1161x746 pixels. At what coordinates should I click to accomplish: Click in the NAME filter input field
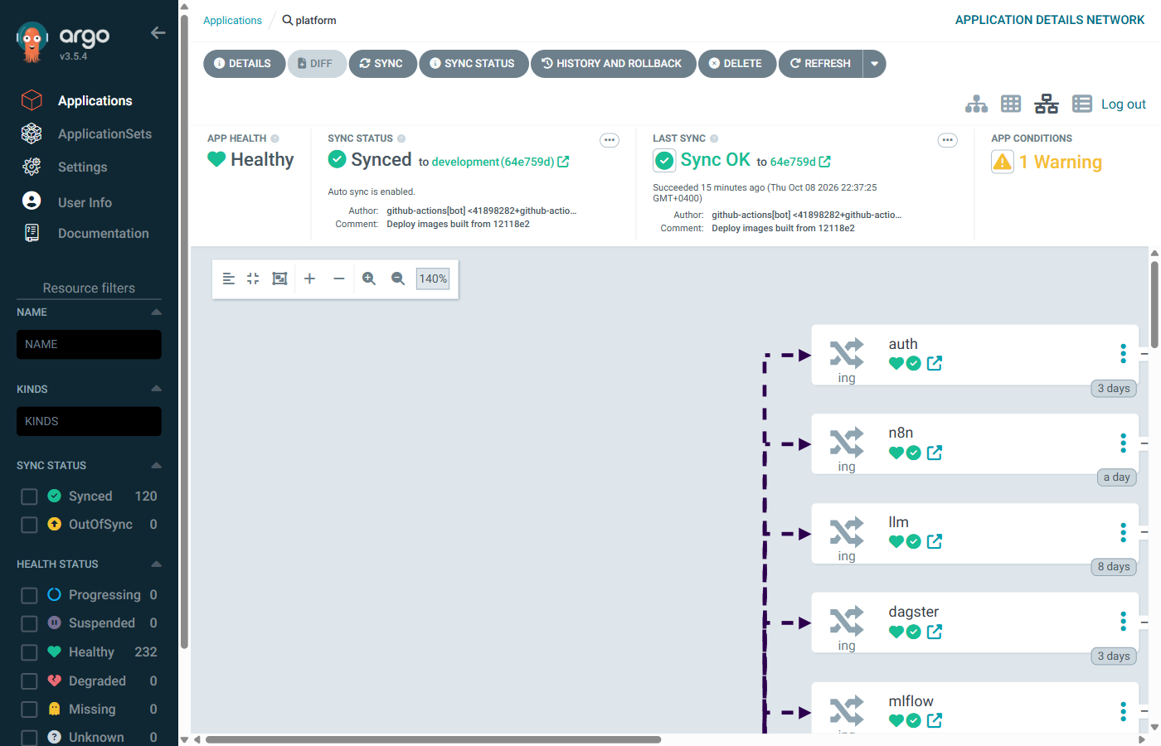click(x=89, y=345)
